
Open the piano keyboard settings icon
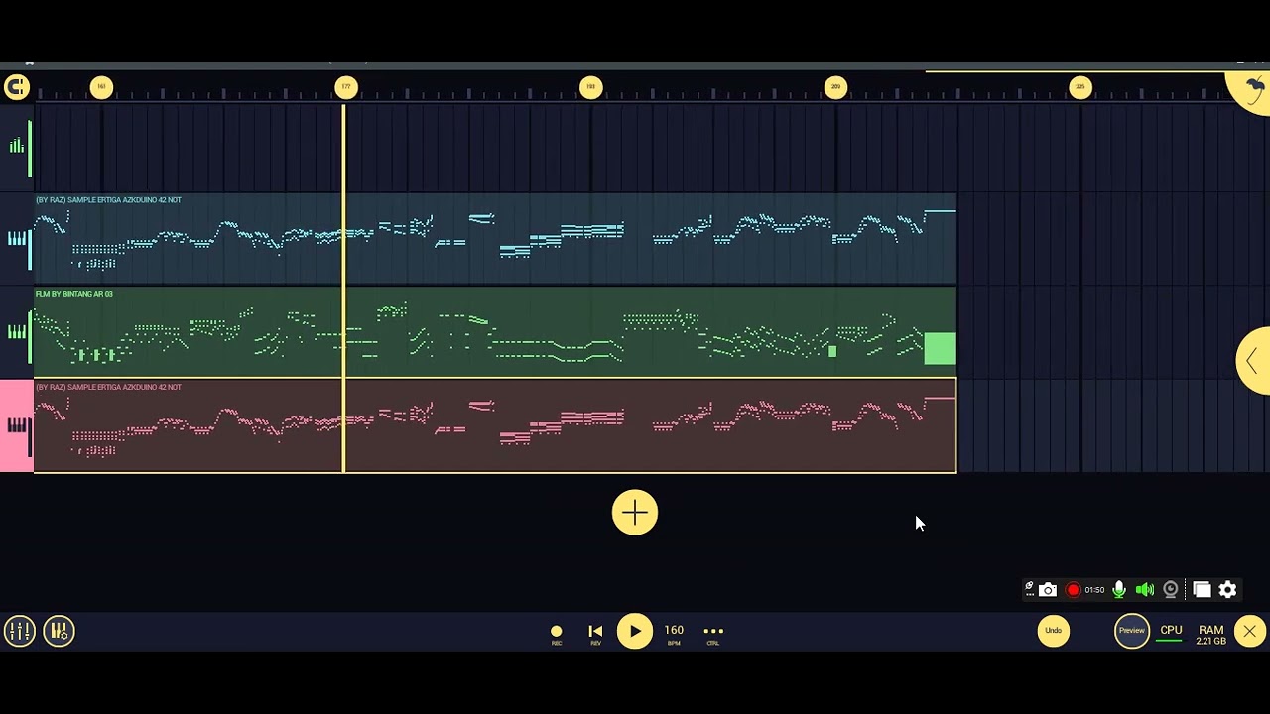[x=59, y=631]
